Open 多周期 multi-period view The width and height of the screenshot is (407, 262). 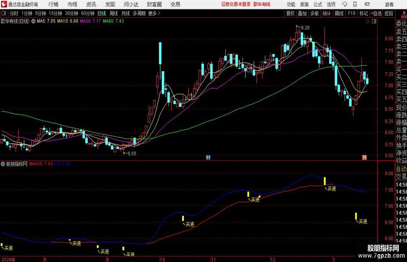click(139, 13)
